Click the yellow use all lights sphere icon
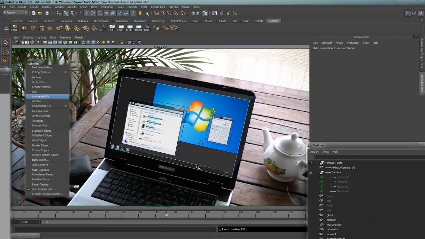This screenshot has width=425, height=239. (x=104, y=42)
